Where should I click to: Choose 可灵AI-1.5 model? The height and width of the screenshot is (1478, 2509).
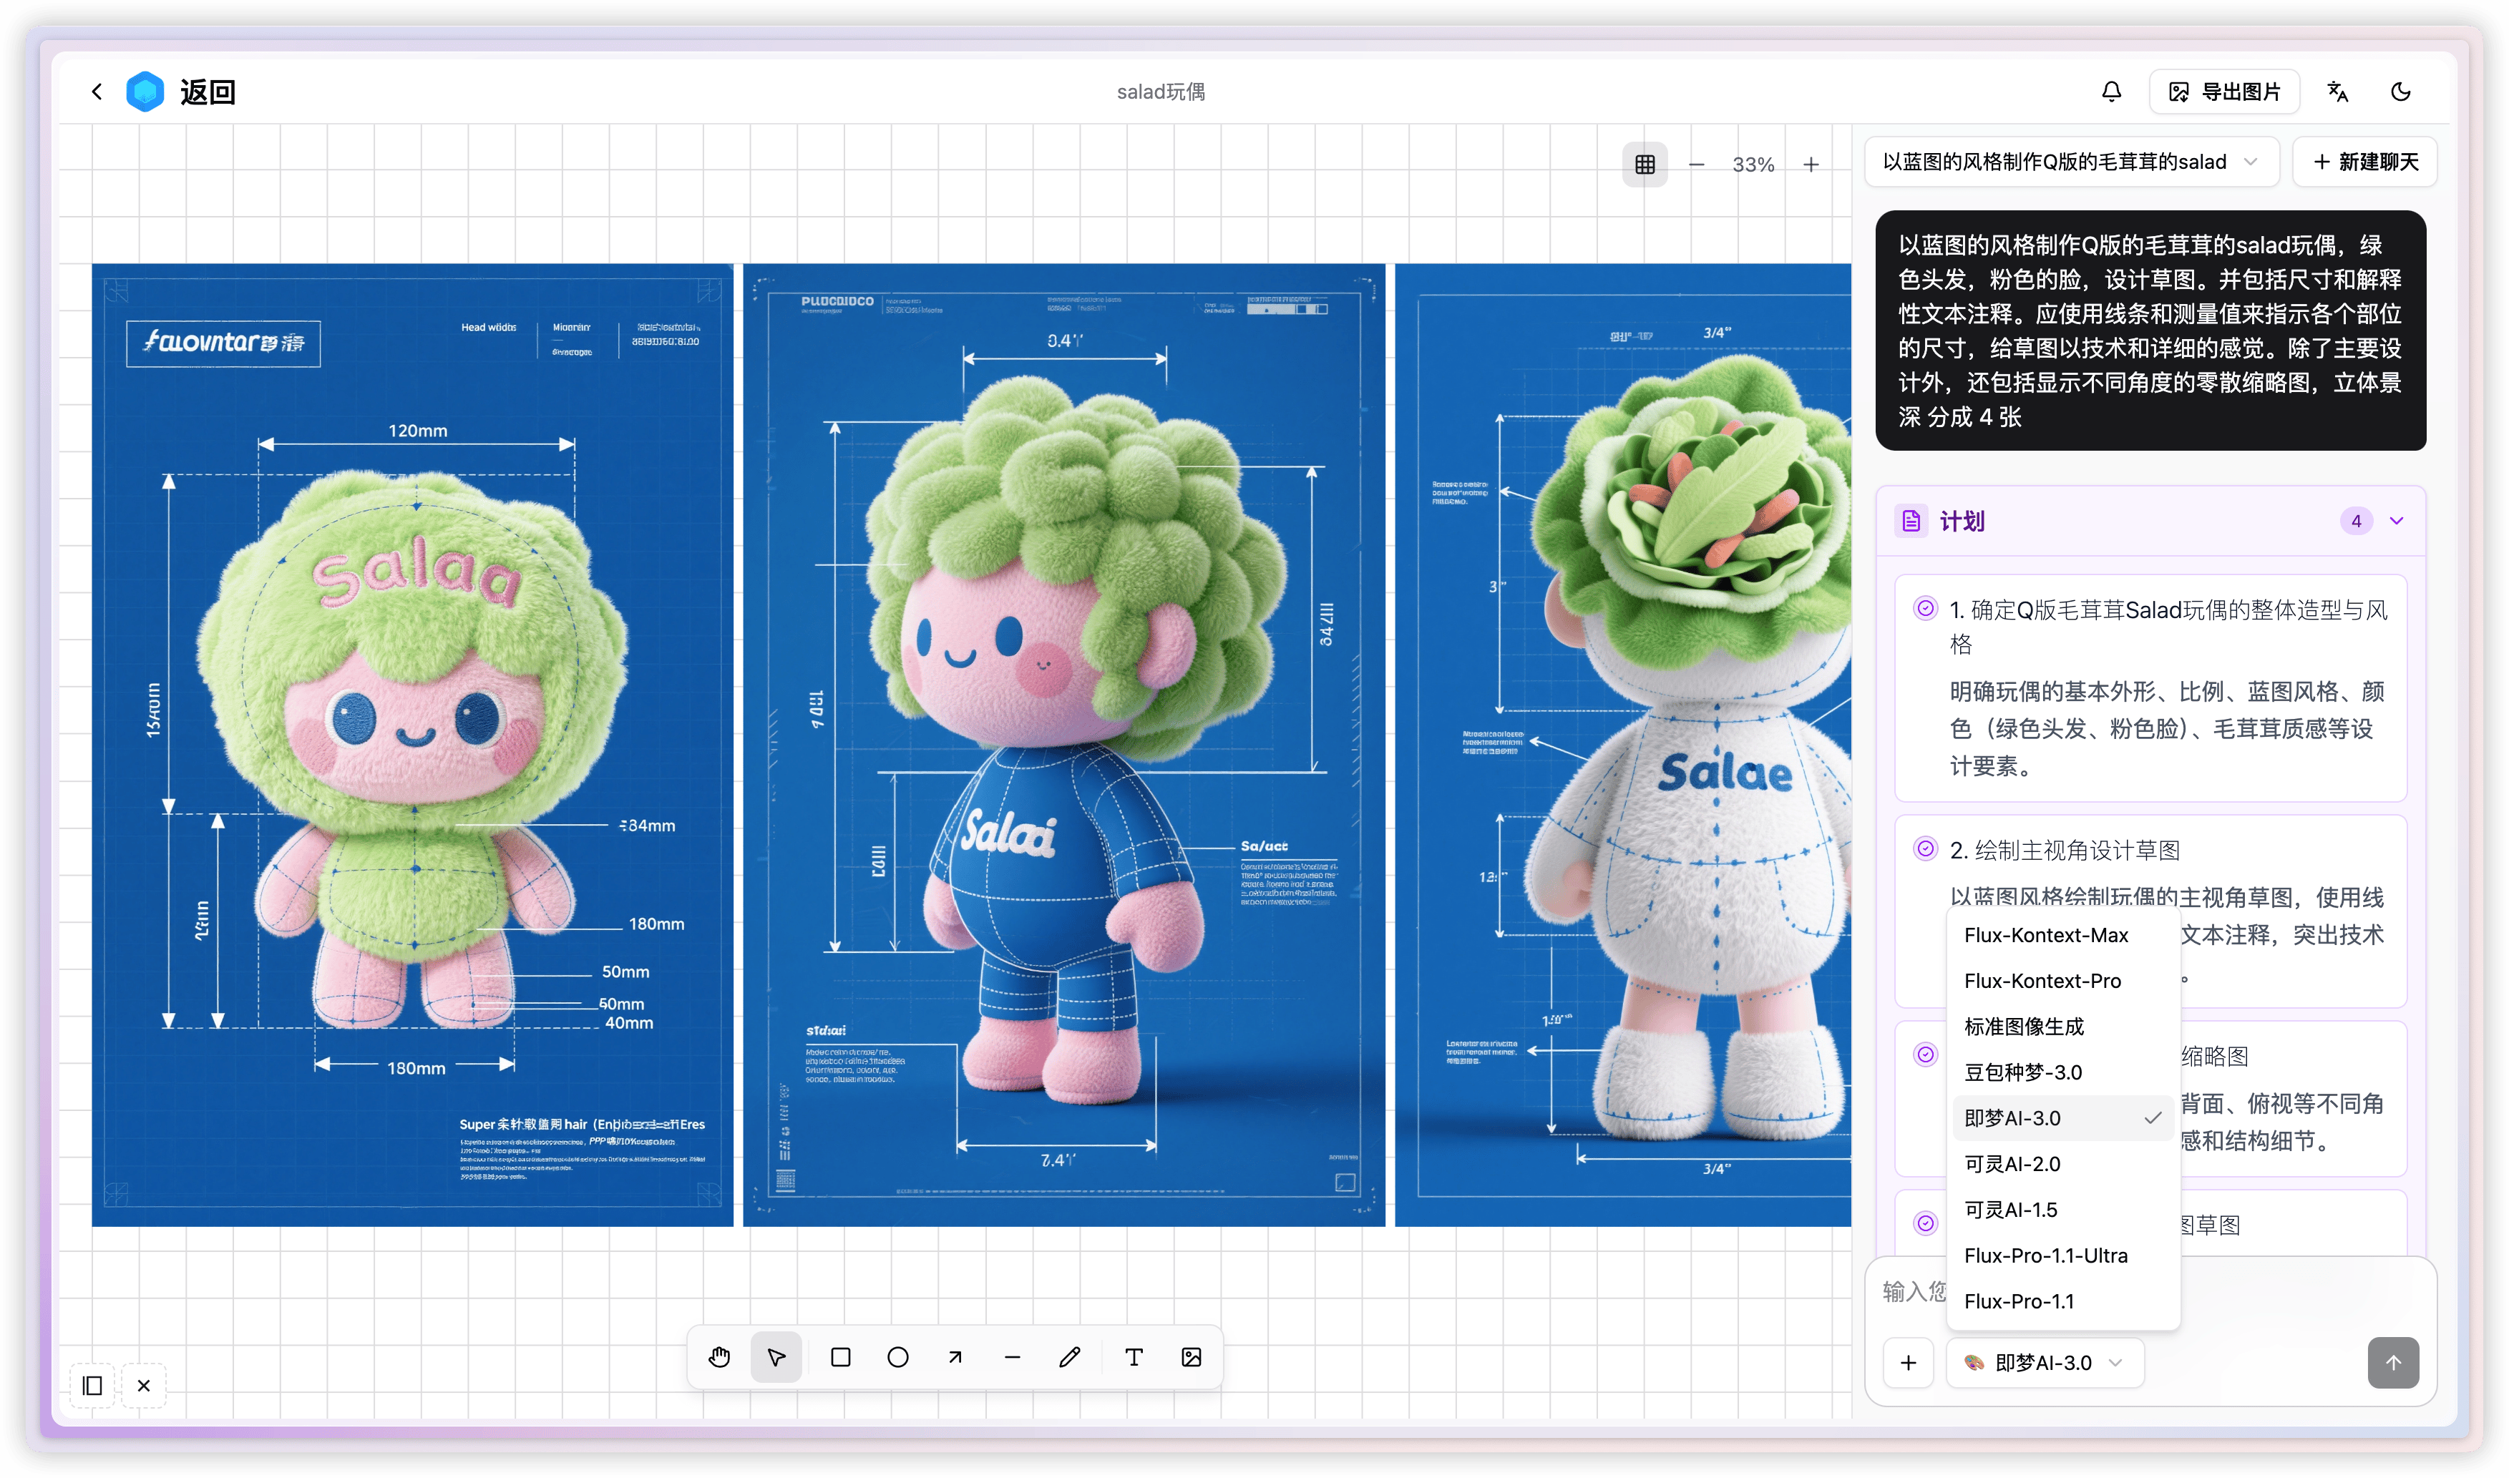(x=2062, y=1210)
